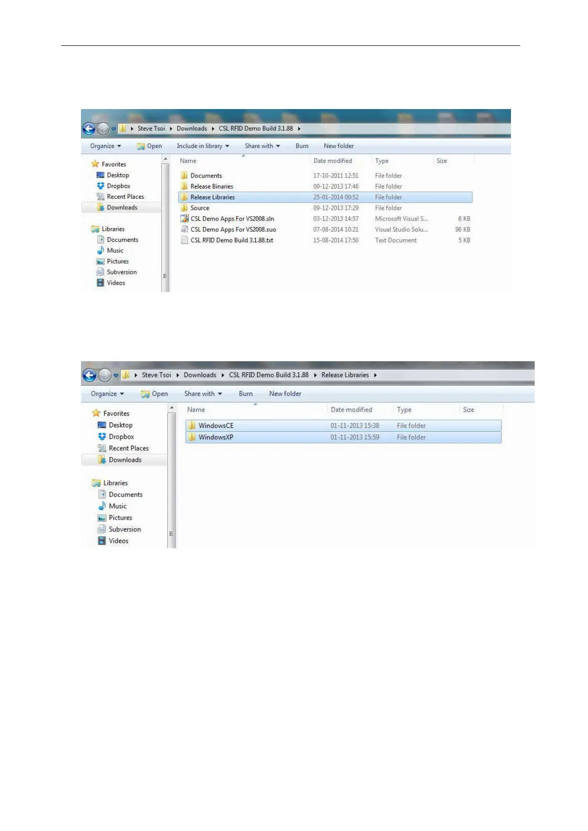Click Desktop in bottom window sidebar

[116, 425]
